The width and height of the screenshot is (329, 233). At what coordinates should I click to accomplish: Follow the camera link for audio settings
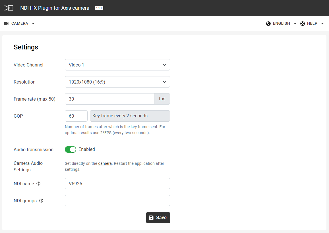(105, 163)
